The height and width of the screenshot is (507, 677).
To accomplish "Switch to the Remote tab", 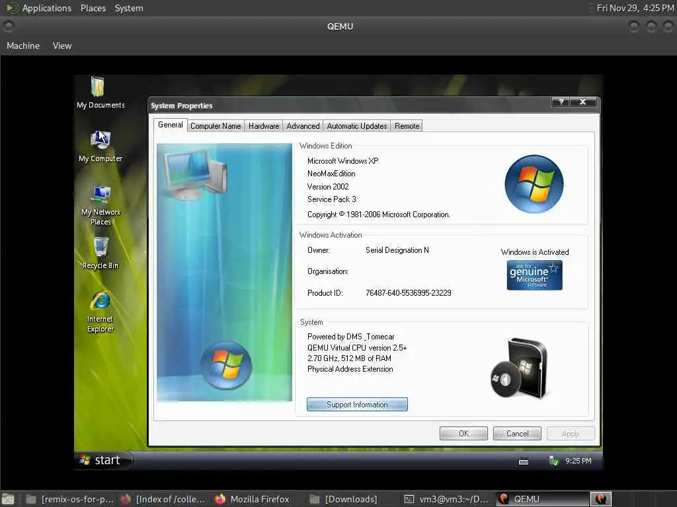I will (x=407, y=126).
